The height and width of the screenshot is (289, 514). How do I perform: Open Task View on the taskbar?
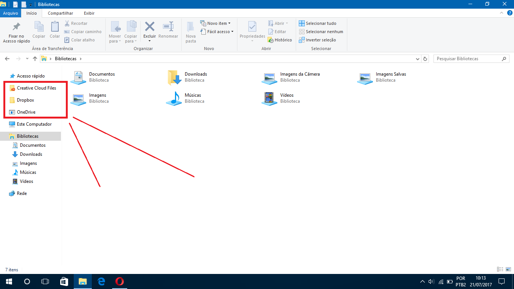click(x=45, y=281)
